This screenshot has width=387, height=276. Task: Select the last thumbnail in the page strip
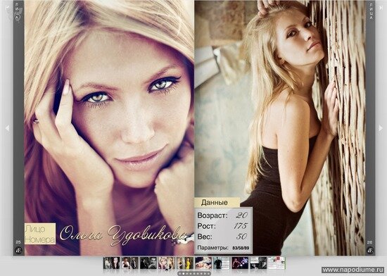click(277, 263)
